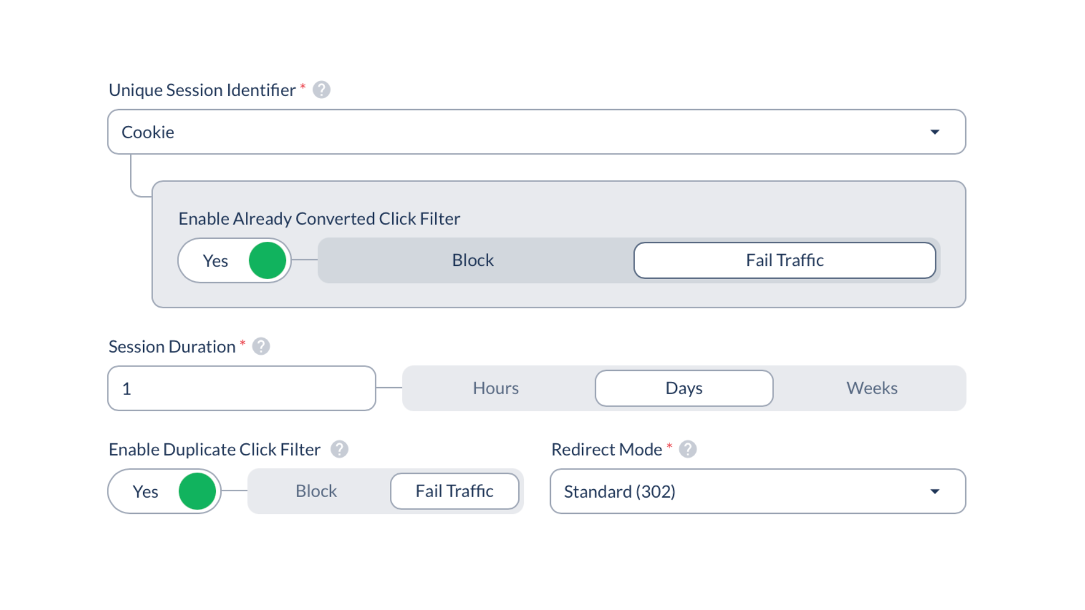Select Fail Traffic for Already Converted Filter
This screenshot has height=610, width=1085.
click(785, 260)
